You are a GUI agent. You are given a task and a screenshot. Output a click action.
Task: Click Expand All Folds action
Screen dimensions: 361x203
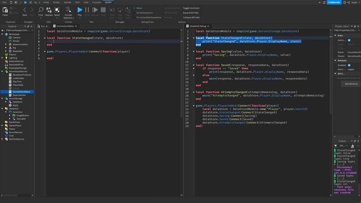[x=191, y=13]
